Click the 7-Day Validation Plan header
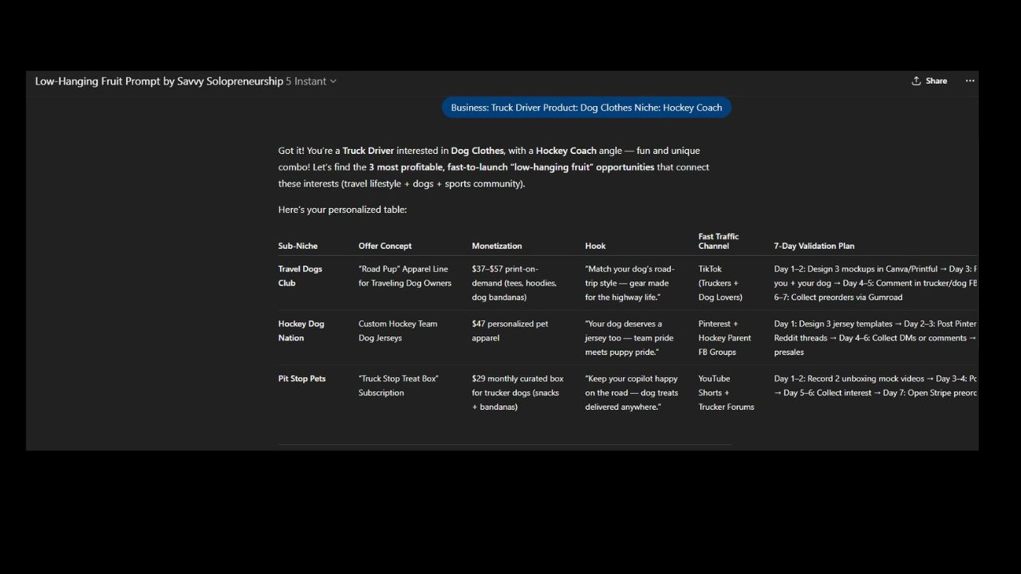 (814, 246)
